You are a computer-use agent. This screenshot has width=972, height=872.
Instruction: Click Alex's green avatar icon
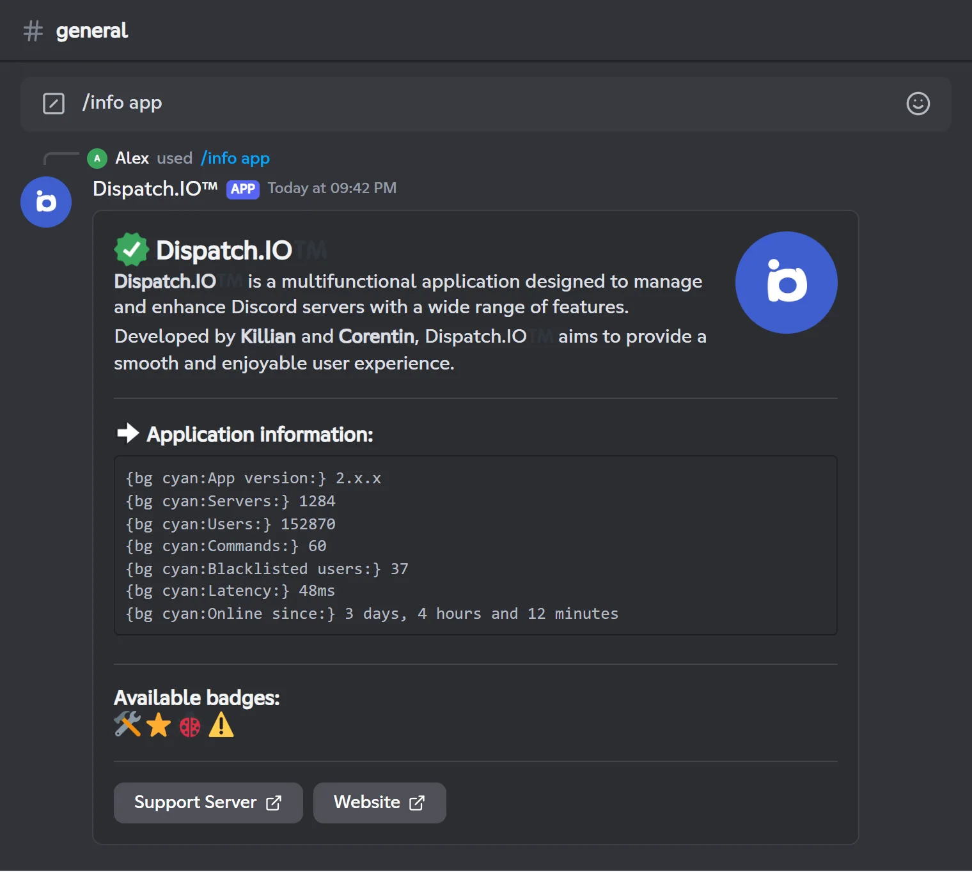click(97, 159)
